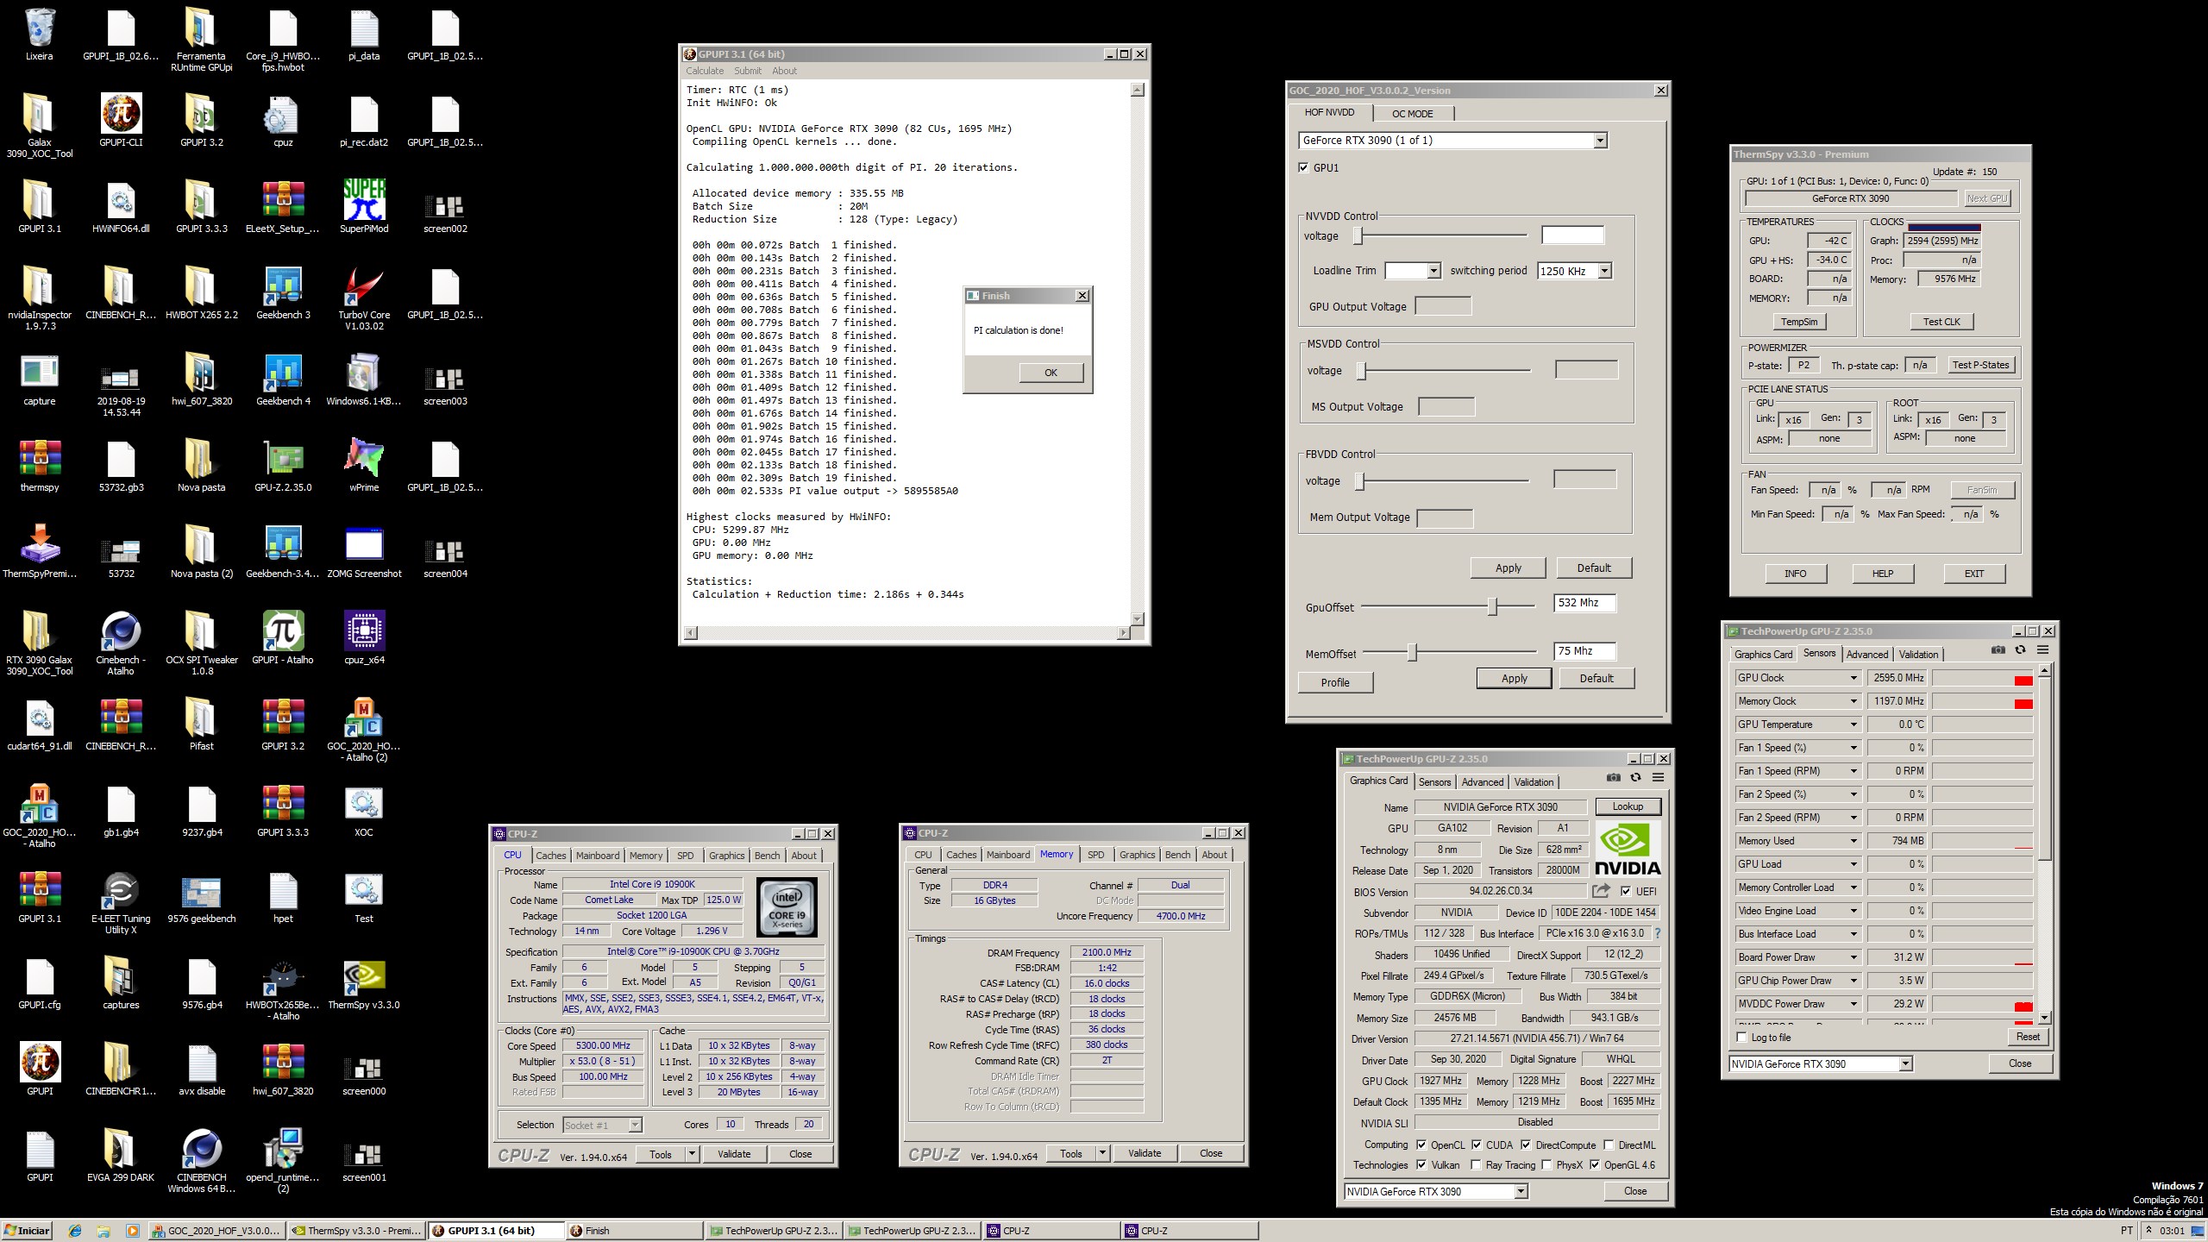Image resolution: width=2208 pixels, height=1242 pixels.
Task: Click Reset in GPU-Z Sensors
Action: point(2028,1037)
